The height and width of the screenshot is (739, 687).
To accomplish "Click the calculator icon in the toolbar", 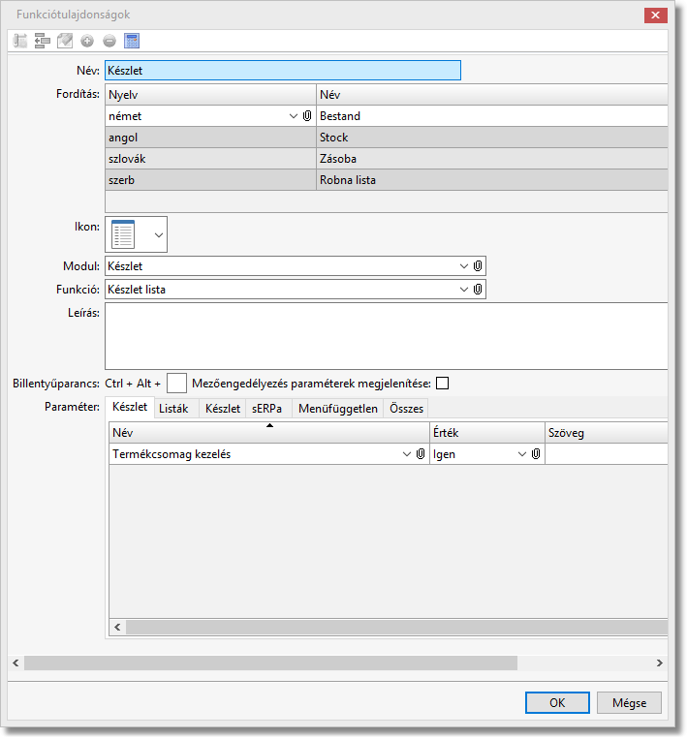I will coord(132,41).
